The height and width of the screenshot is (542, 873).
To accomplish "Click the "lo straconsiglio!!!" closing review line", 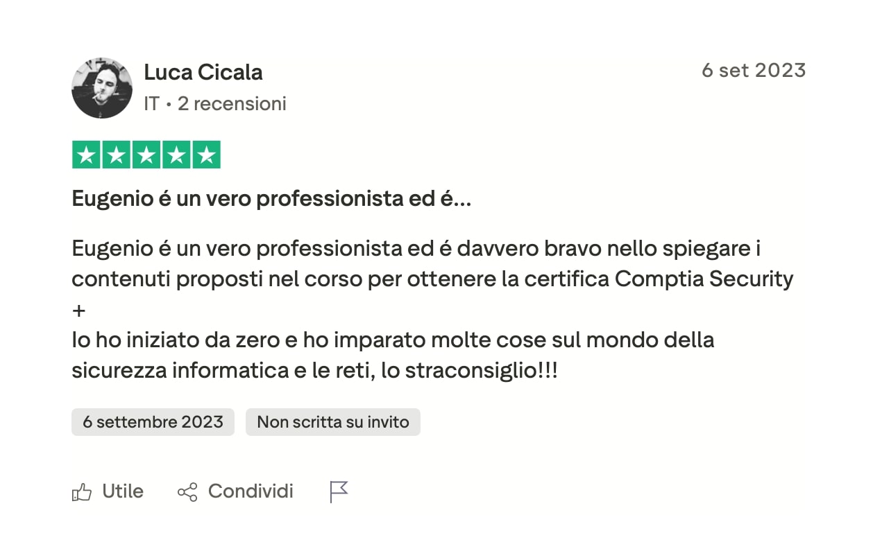I will (x=314, y=371).
